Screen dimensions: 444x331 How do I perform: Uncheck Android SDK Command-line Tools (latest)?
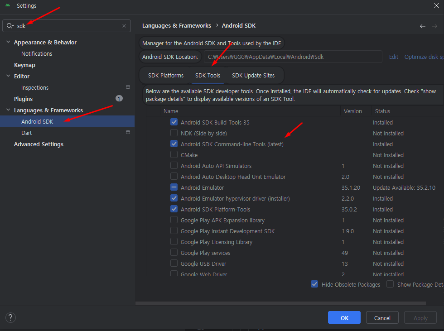174,144
